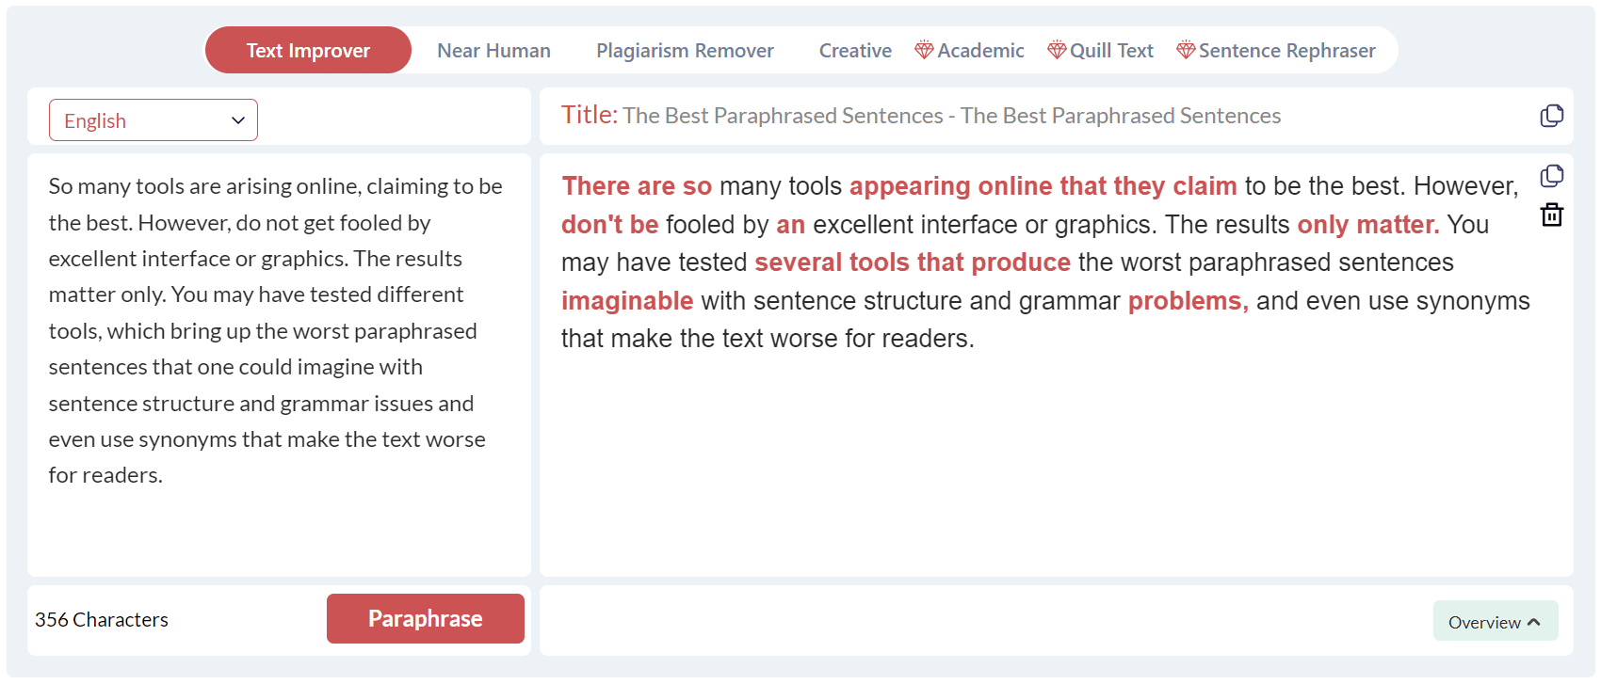Copy the paraphrased title text
1601x684 pixels.
[x=1551, y=116]
